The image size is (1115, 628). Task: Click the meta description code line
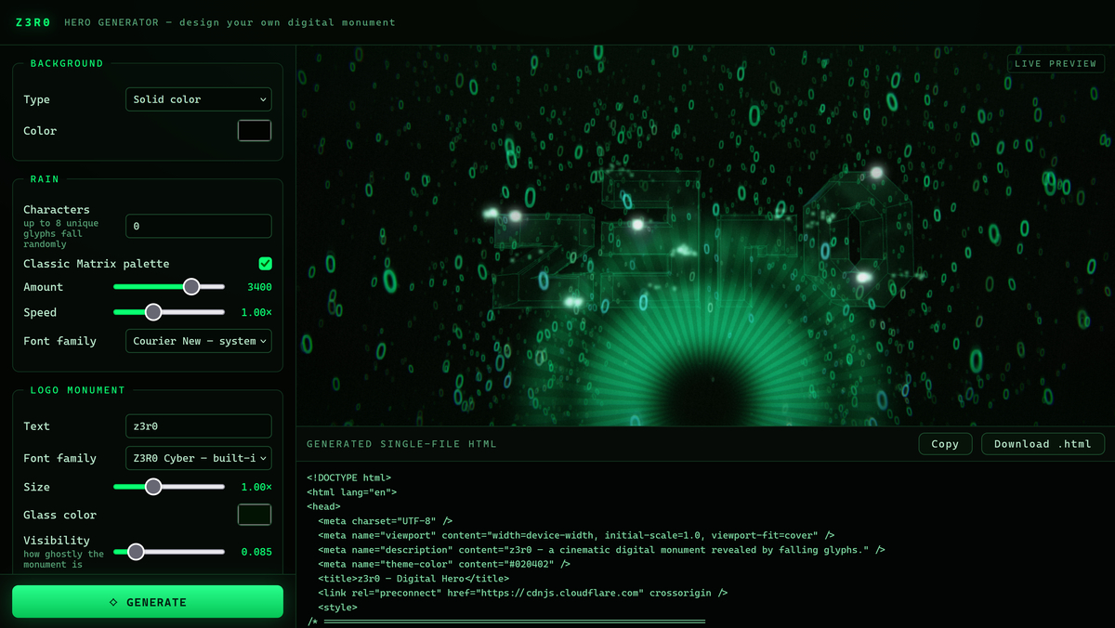click(601, 550)
